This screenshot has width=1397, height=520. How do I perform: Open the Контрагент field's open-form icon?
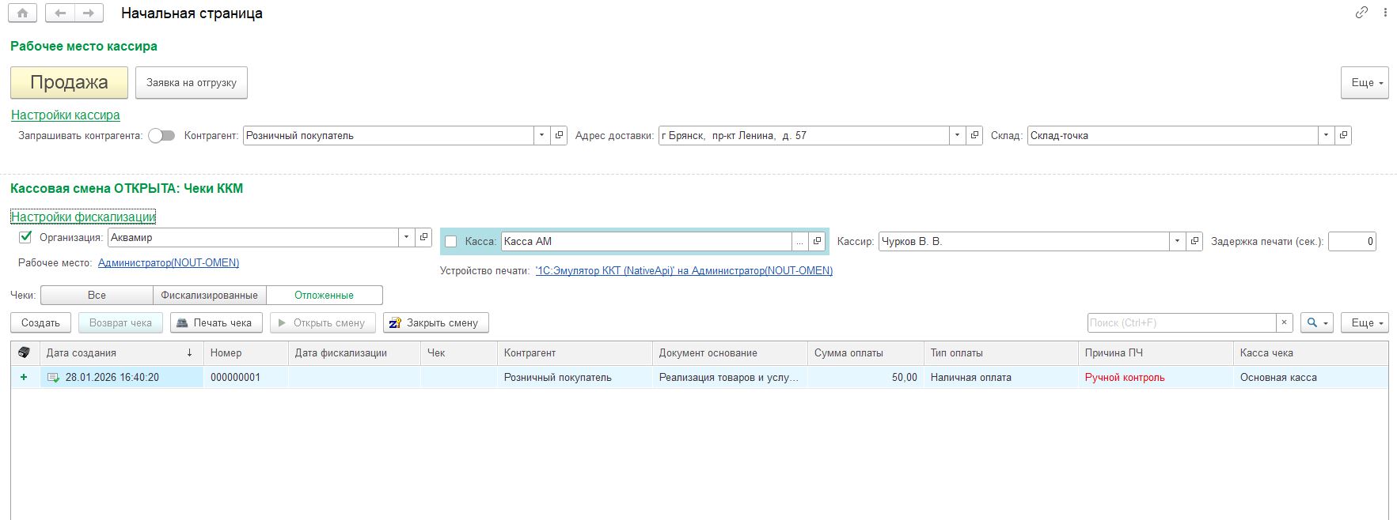pos(559,135)
